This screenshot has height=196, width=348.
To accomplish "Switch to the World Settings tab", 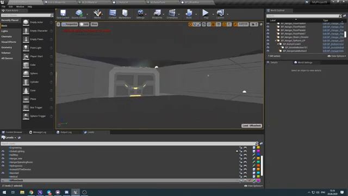I will click(303, 63).
